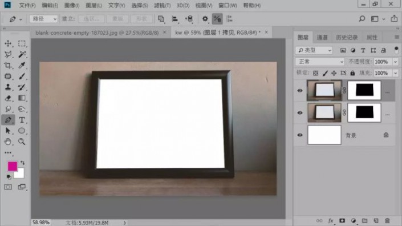Reset default foreground and background colors
Image resolution: width=402 pixels, height=226 pixels.
point(9,177)
